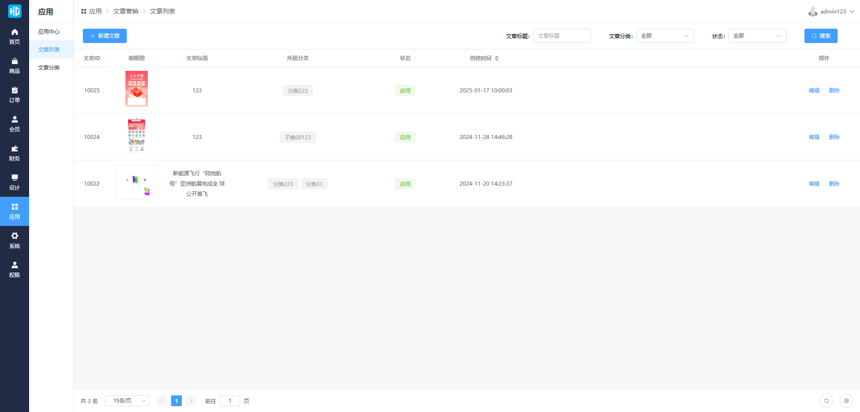Open the 首页 home icon in sidebar
Image resolution: width=860 pixels, height=412 pixels.
(14, 36)
